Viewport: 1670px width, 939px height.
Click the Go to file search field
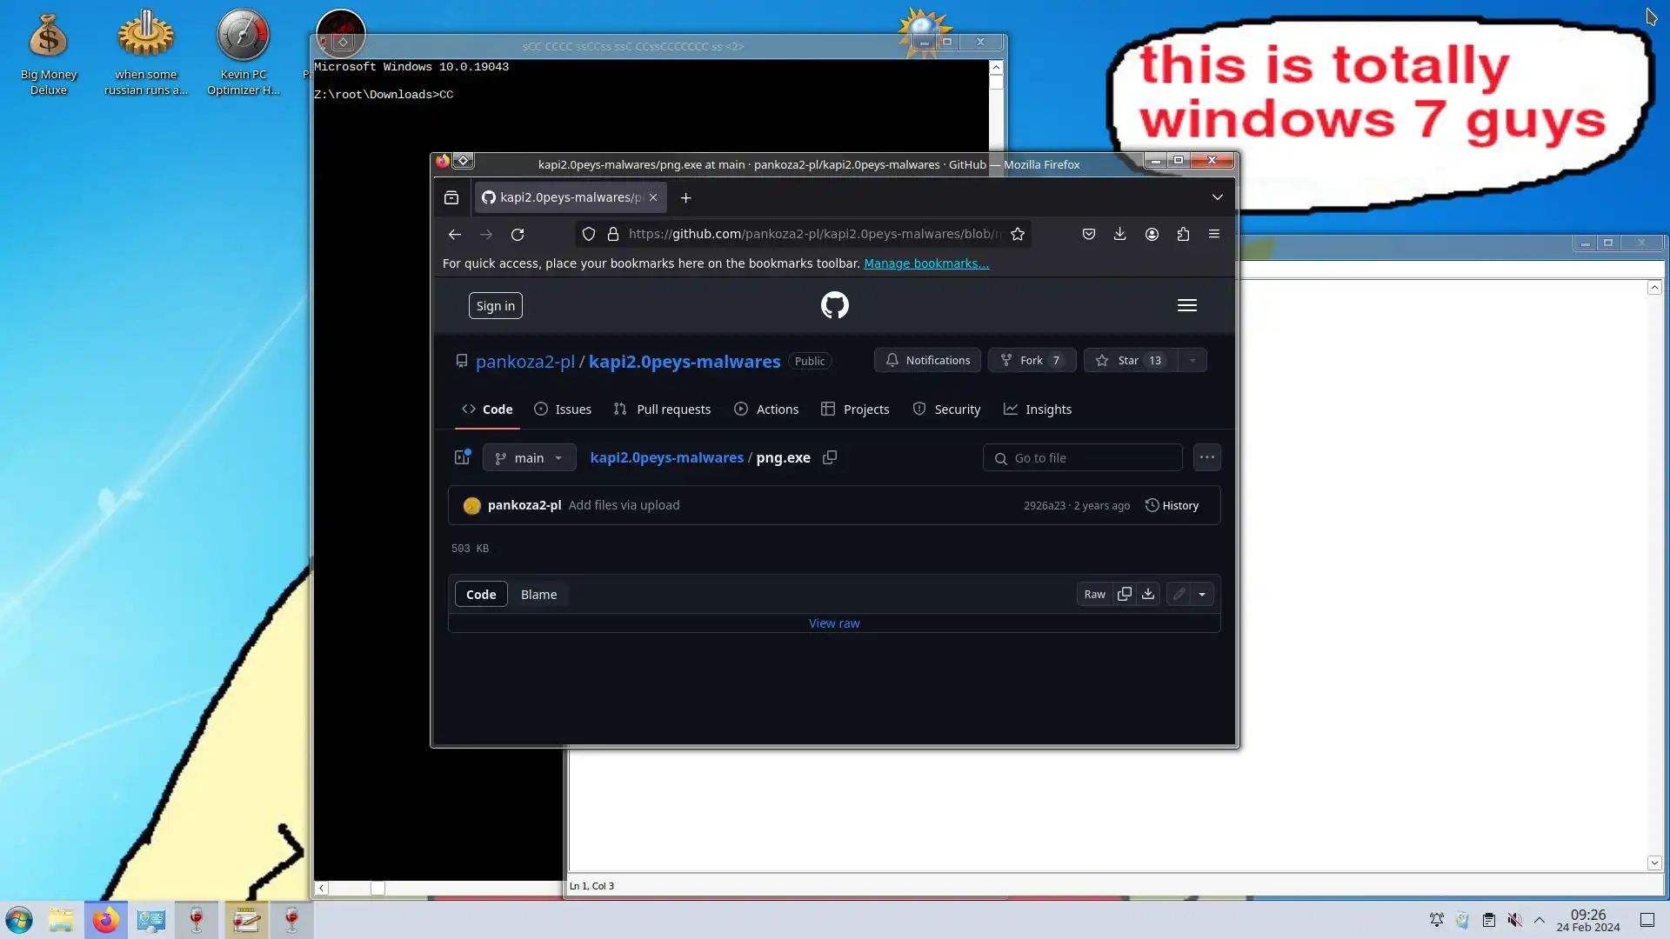pyautogui.click(x=1082, y=458)
